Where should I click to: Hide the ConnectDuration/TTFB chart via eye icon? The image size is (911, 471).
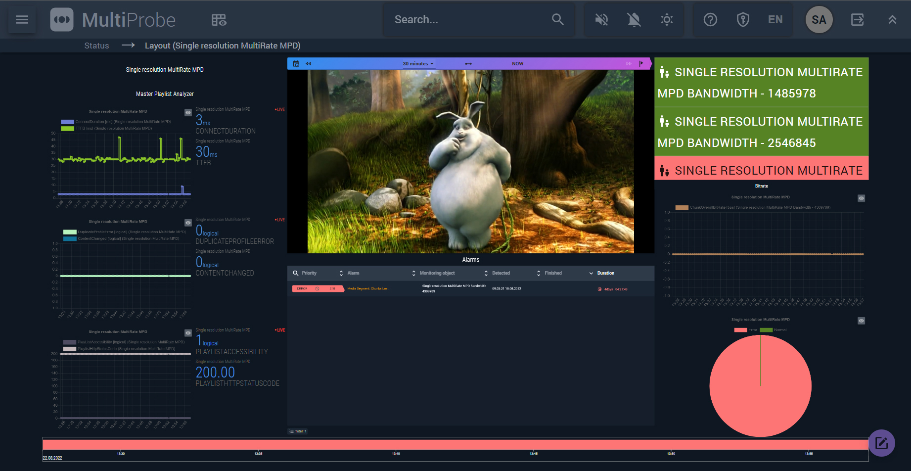pos(188,113)
